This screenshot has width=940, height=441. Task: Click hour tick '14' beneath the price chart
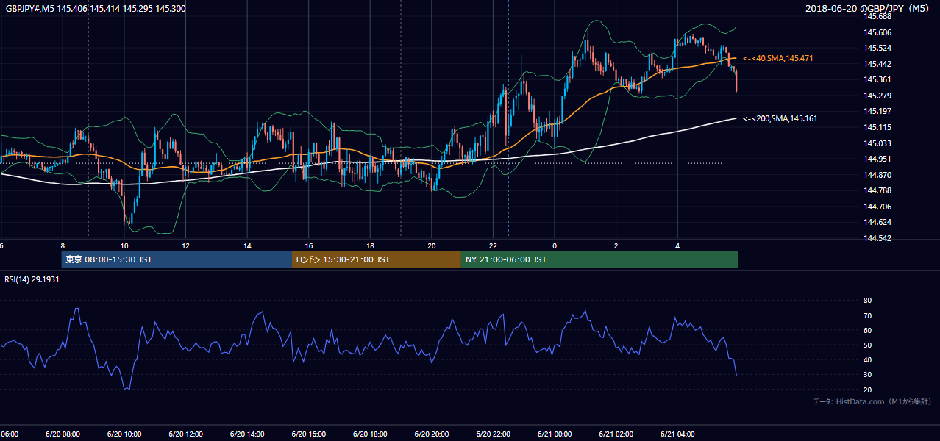pyautogui.click(x=248, y=246)
